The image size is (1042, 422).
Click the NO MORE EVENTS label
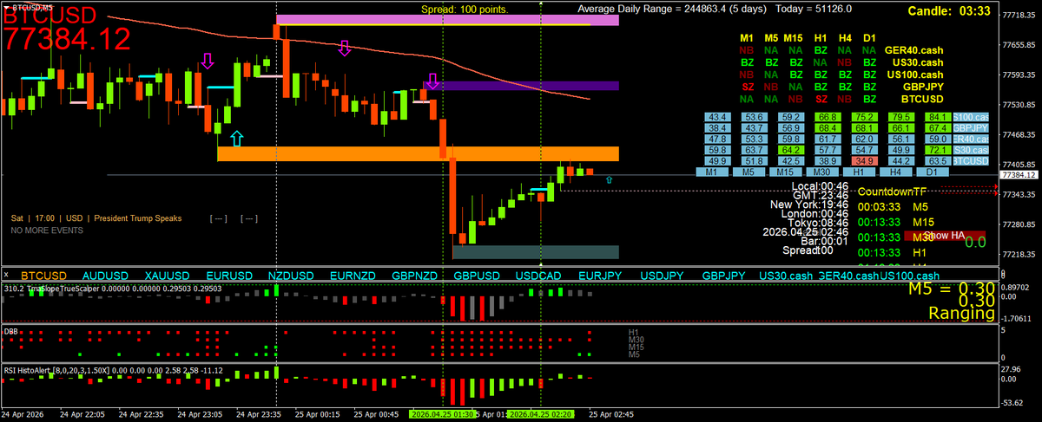(x=46, y=230)
